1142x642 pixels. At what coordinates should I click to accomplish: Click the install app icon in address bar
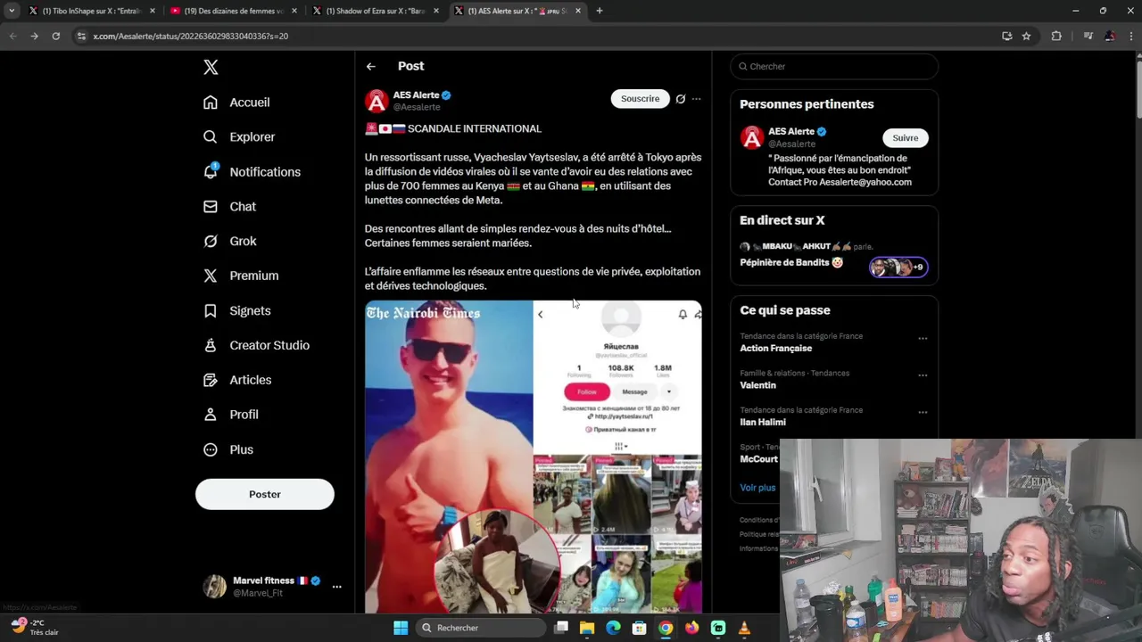pos(1007,36)
